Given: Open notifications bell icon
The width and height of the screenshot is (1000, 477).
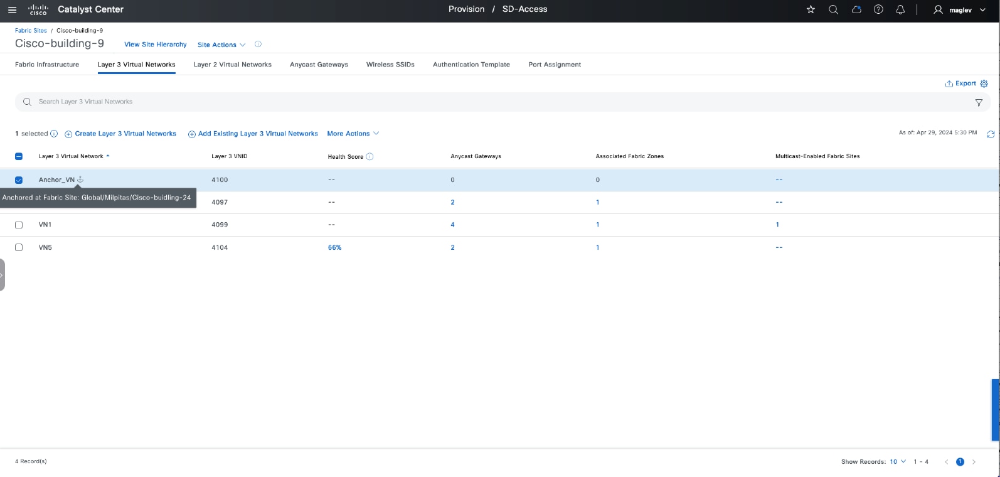Looking at the screenshot, I should [x=900, y=9].
